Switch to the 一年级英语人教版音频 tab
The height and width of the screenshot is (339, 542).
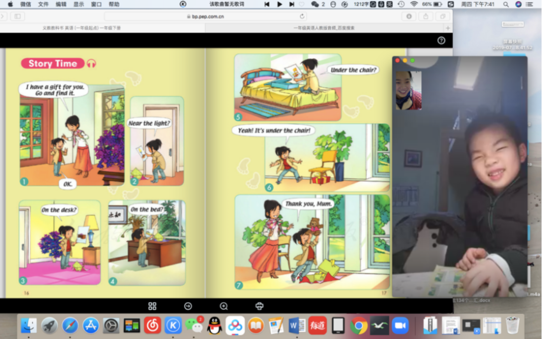[324, 28]
